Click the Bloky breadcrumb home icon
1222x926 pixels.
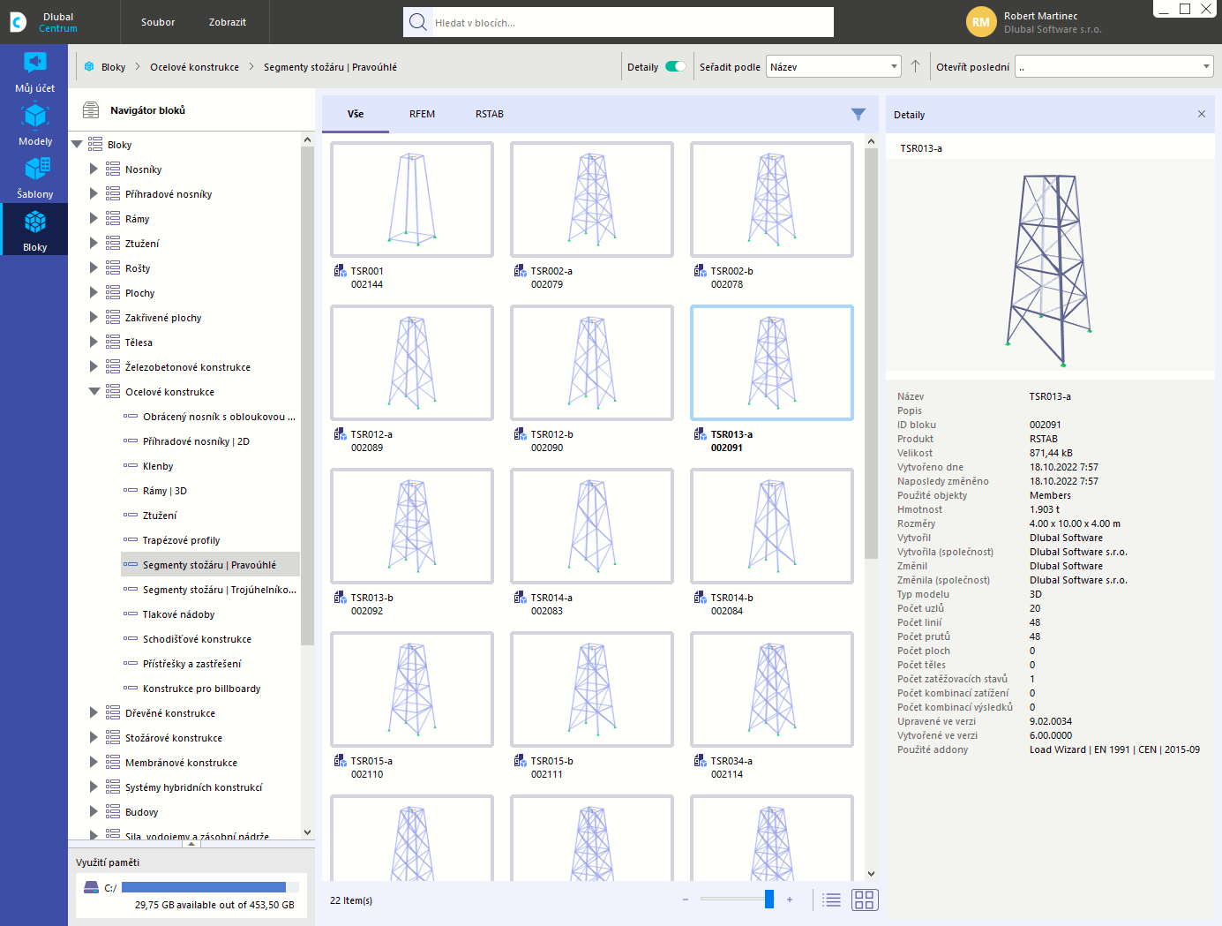point(89,66)
